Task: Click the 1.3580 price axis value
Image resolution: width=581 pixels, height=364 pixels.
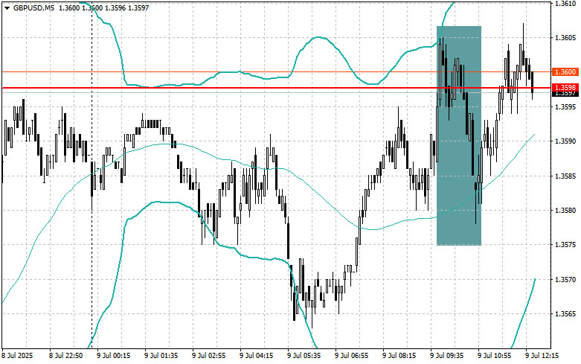Action: coord(565,211)
